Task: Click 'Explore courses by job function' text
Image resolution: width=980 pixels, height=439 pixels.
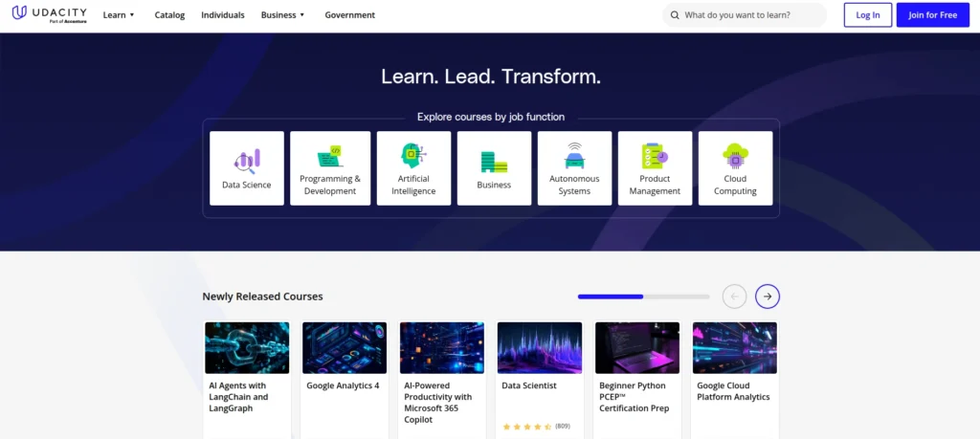Action: tap(491, 117)
